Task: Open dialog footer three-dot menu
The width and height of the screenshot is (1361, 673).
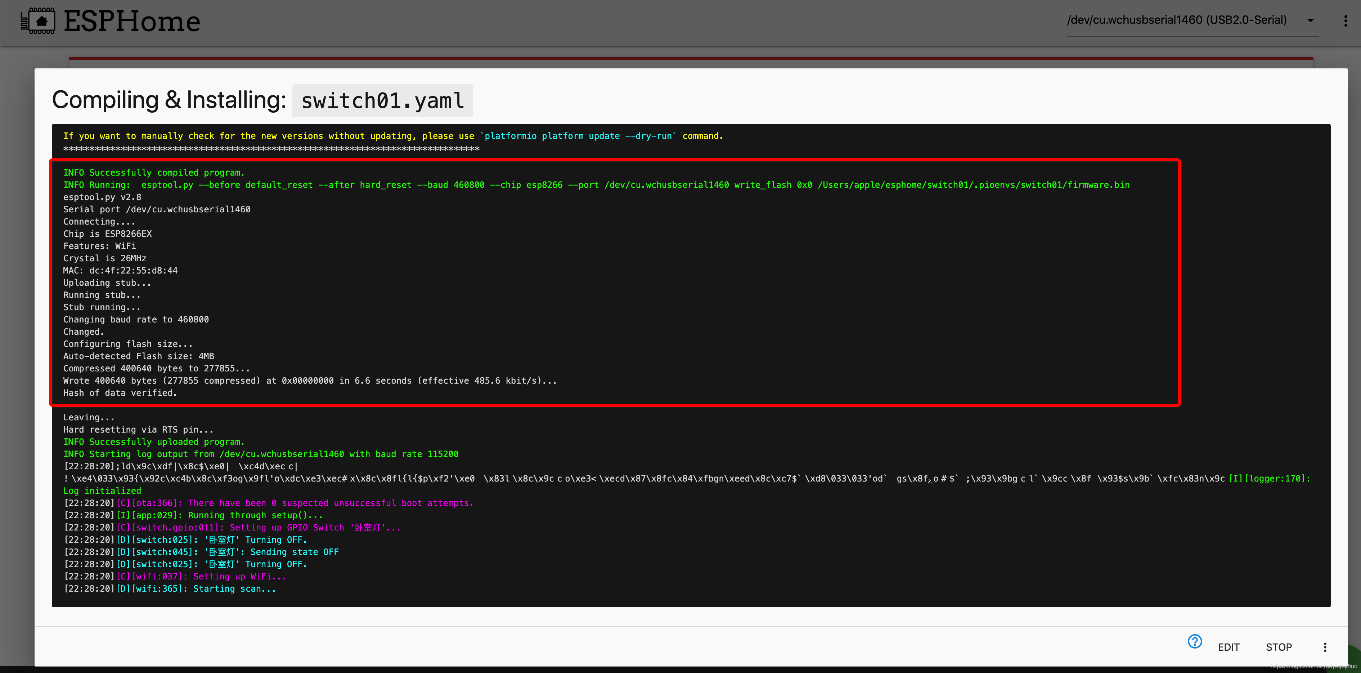Action: (1325, 647)
